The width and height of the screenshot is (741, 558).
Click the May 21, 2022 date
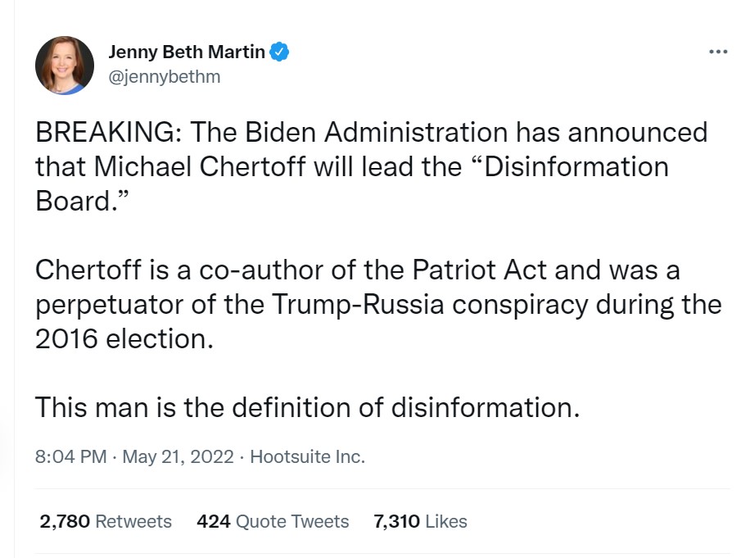click(177, 456)
